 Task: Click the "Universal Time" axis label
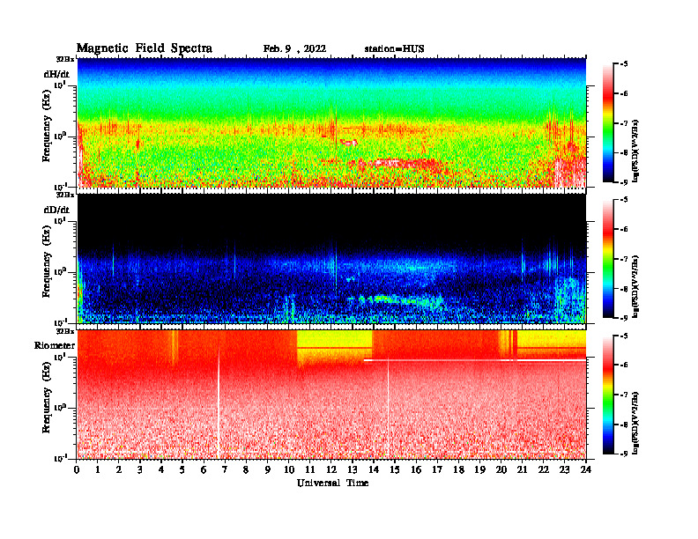click(x=332, y=483)
